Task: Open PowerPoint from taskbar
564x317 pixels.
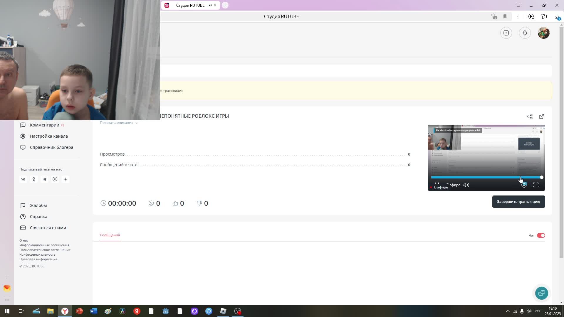Action: [79, 311]
